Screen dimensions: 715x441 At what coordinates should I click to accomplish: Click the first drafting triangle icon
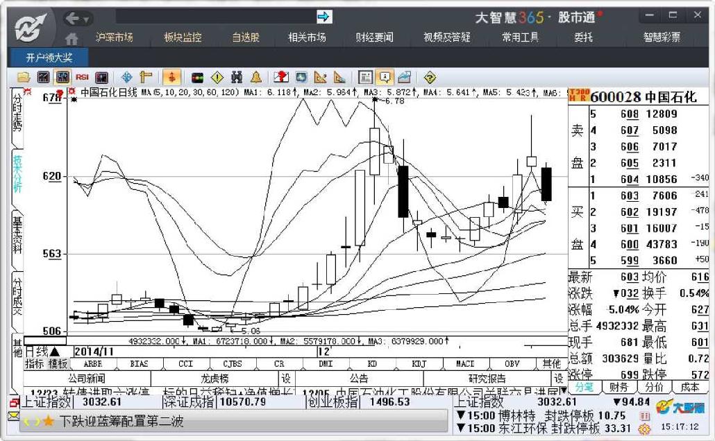tap(320, 78)
